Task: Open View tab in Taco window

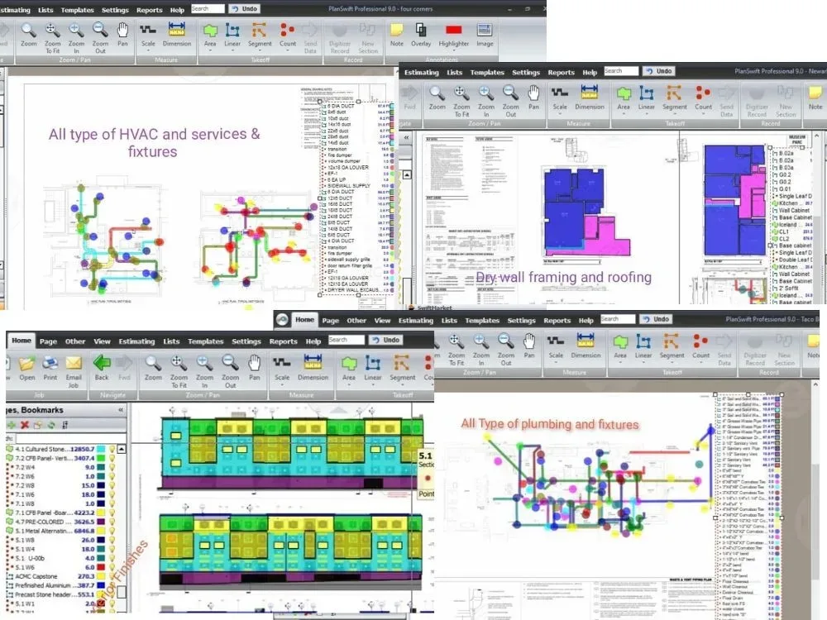Action: pyautogui.click(x=382, y=321)
